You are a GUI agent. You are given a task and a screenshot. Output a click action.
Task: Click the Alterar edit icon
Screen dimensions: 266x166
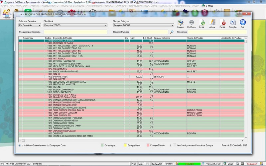(212, 23)
